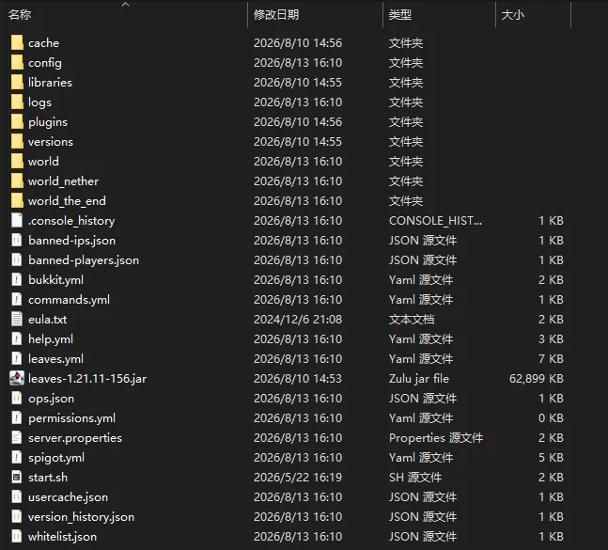Select the file name leaves-1.21.11-156.jar
The image size is (608, 550).
[87, 379]
